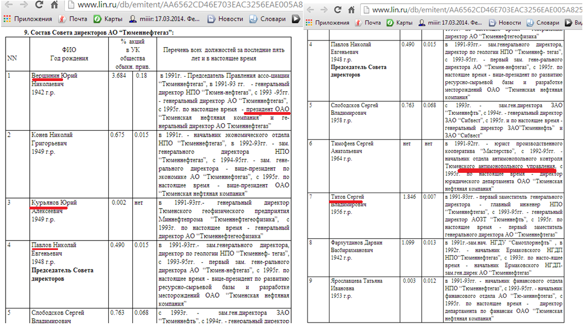Click the name 'Тимофеев Сергей Анатольевич'
The width and height of the screenshot is (584, 335).
(x=352, y=151)
